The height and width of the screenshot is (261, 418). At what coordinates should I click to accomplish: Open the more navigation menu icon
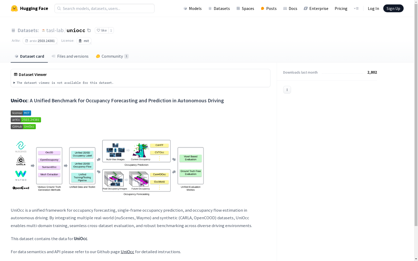click(356, 8)
